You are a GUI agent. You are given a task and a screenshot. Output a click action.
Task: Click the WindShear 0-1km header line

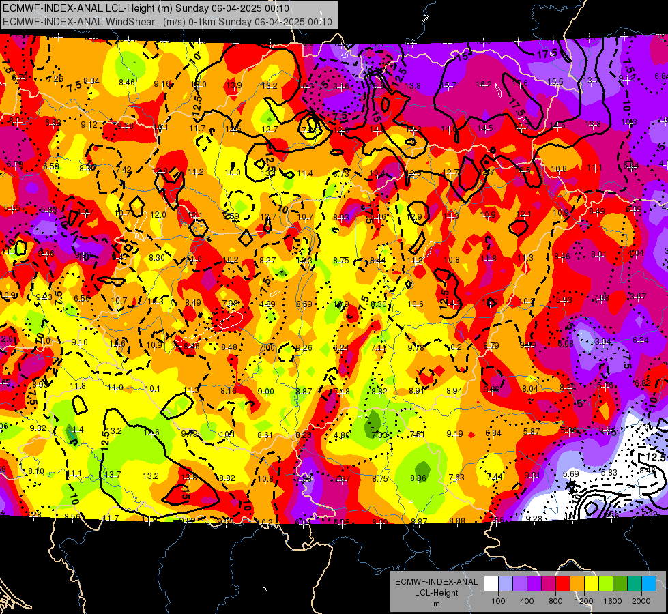(x=167, y=22)
